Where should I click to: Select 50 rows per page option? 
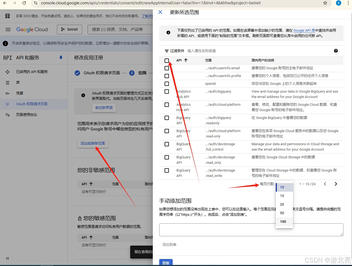pos(284,213)
